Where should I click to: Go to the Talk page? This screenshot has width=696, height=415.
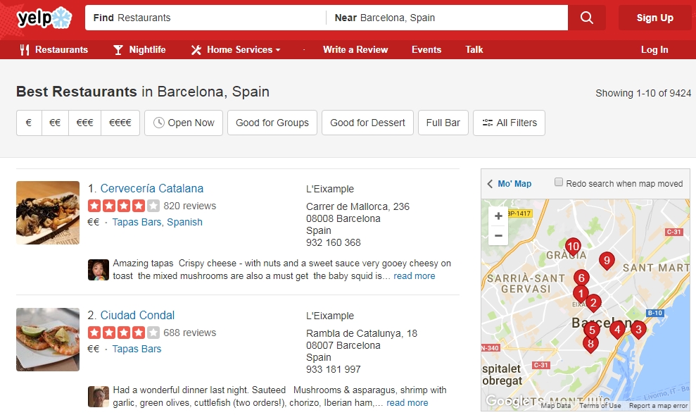[x=474, y=50]
